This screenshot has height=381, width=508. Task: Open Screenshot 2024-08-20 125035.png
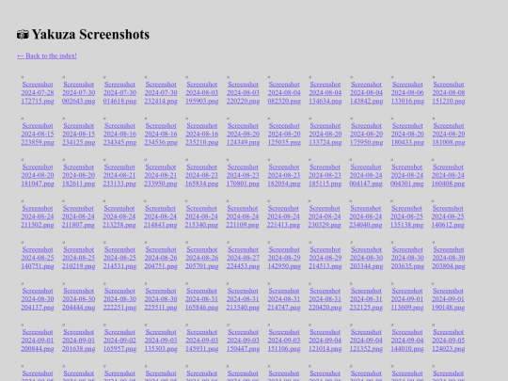(284, 134)
